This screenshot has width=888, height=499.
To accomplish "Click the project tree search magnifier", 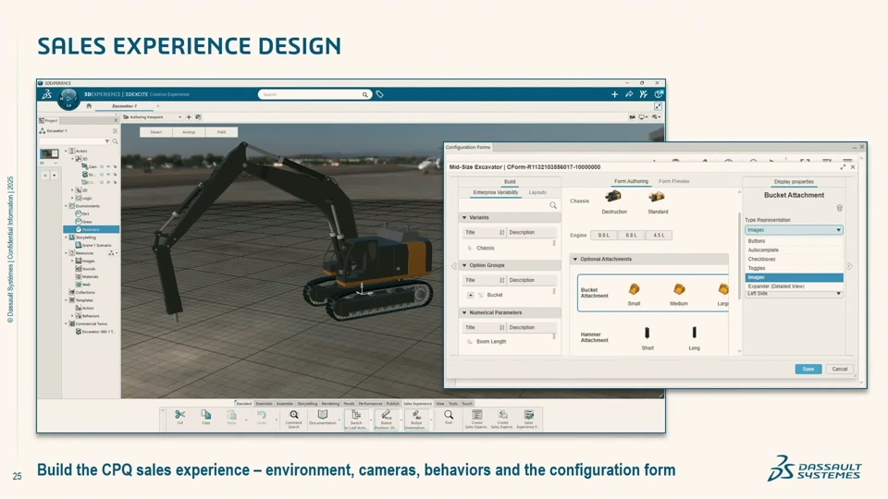I will [x=115, y=141].
